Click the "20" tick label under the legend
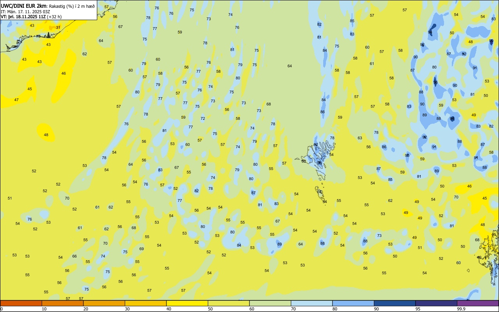The width and height of the screenshot is (499, 312). pyautogui.click(x=86, y=309)
